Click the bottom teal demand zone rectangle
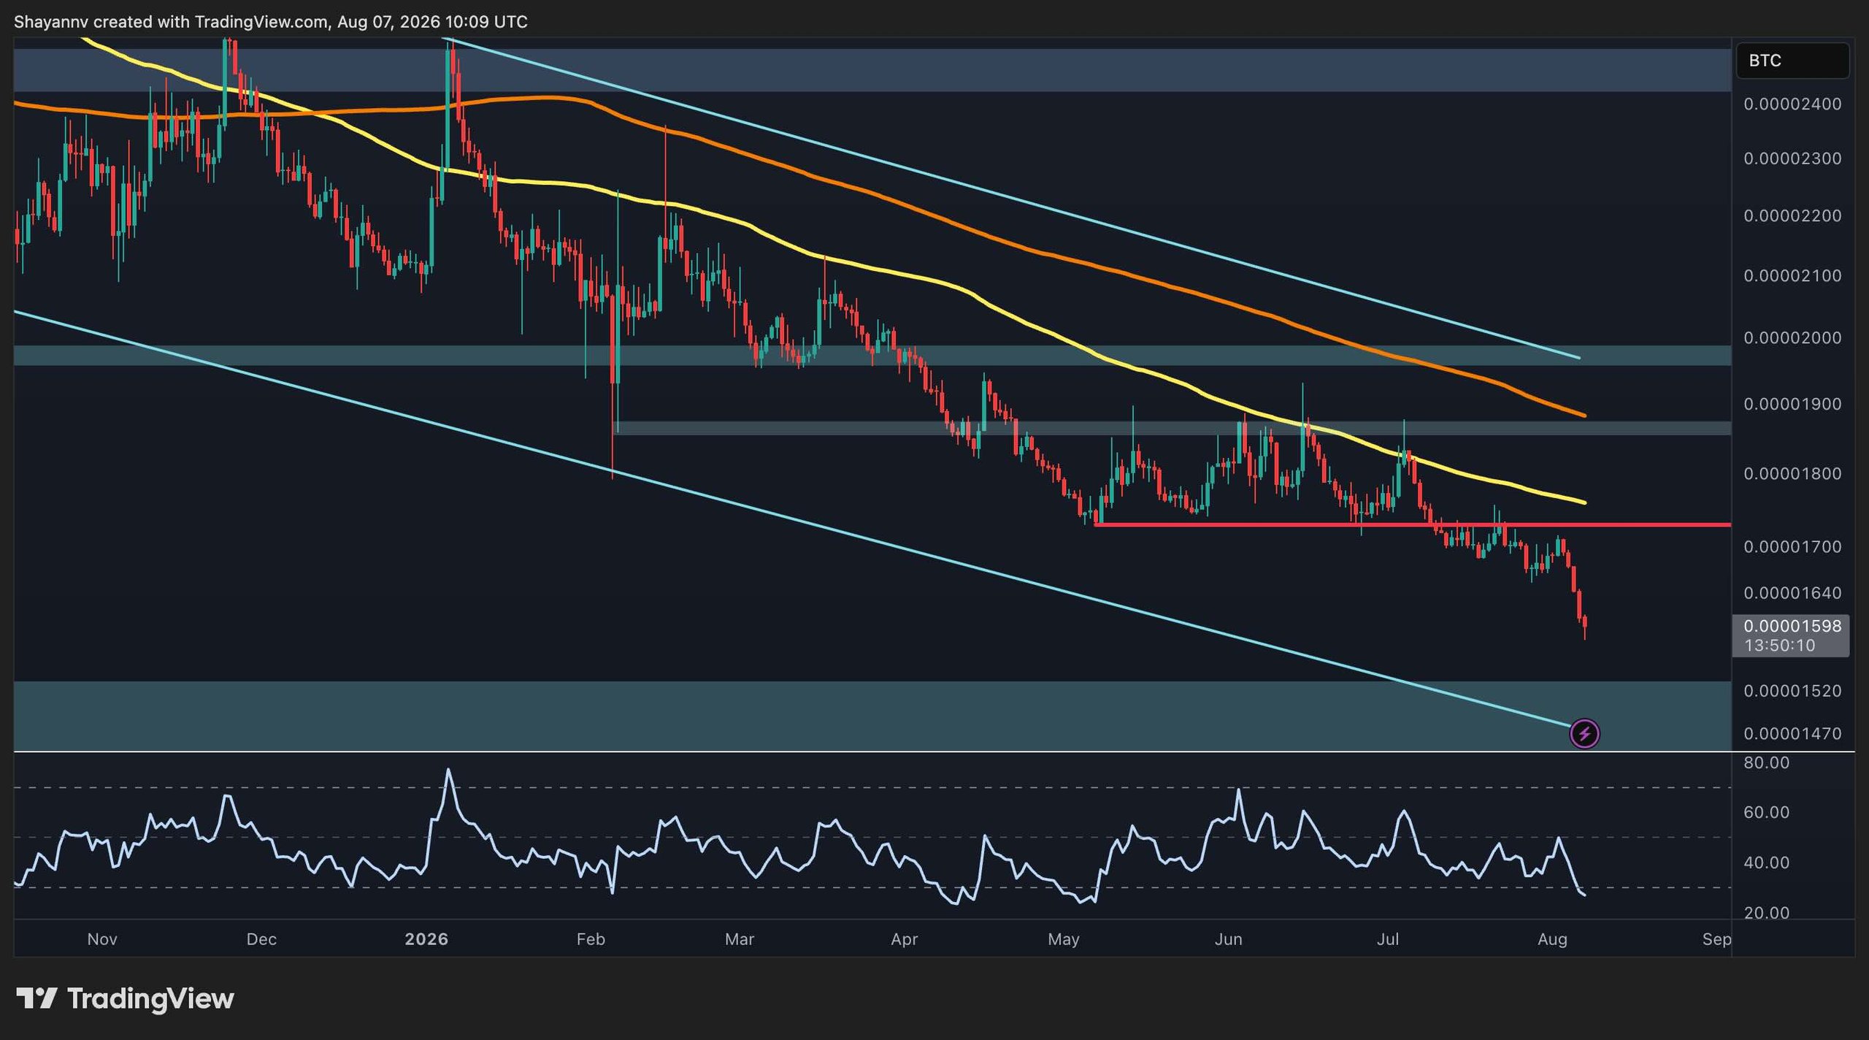This screenshot has height=1040, width=1869. coord(872,716)
